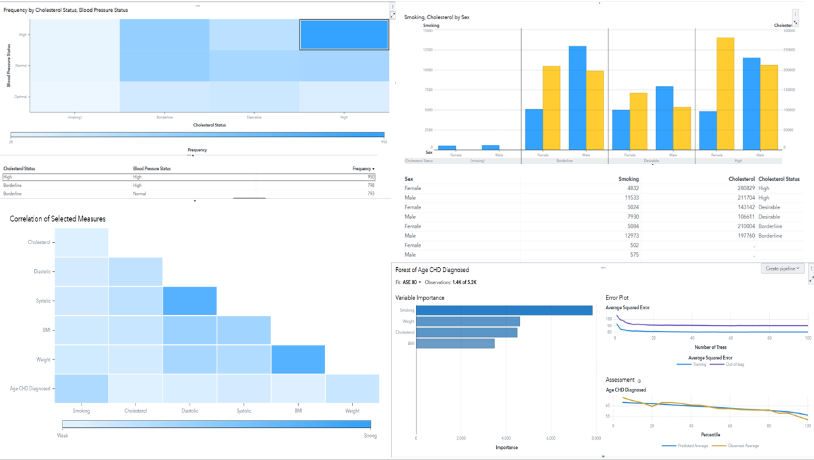Maximize the Forest of Age CHD Diagnosed panel
Viewport: 814px width, 460px height.
pyautogui.click(x=811, y=279)
